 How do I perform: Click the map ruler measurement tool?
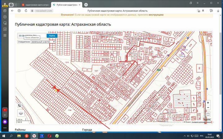20,105
